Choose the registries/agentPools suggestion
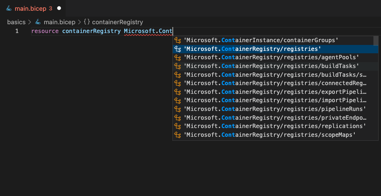The image size is (381, 196). pos(275,58)
